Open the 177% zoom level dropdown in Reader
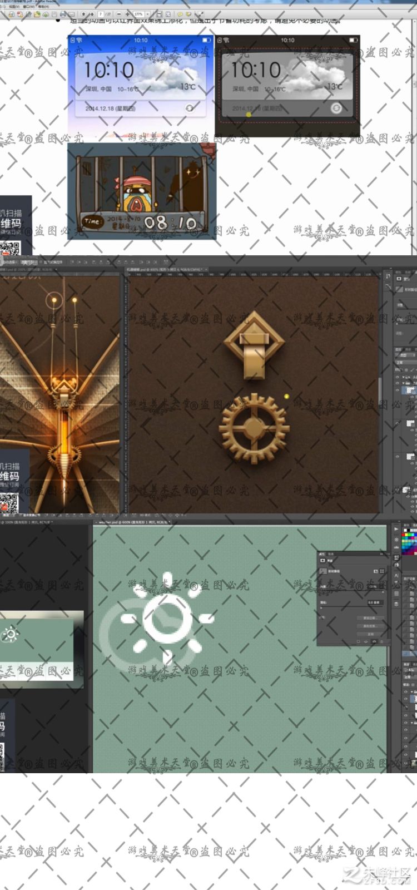This screenshot has width=417, height=890. click(x=147, y=14)
